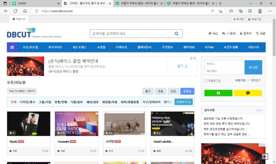Switch to the NAVER tab
The image size is (276, 164).
pyautogui.click(x=36, y=3)
